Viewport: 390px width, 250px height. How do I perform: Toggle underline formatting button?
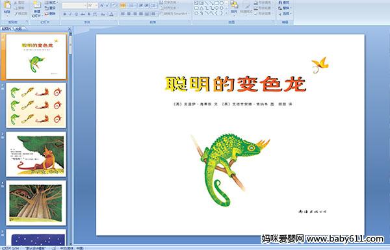click(x=76, y=14)
